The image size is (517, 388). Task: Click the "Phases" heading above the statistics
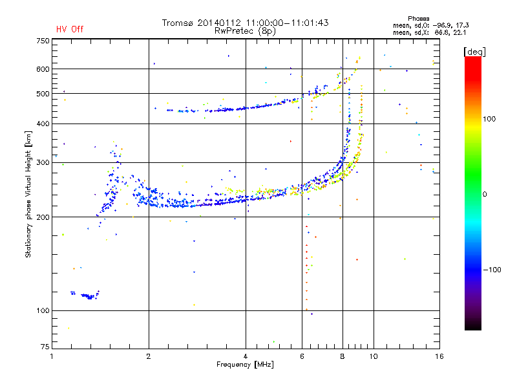(x=418, y=19)
